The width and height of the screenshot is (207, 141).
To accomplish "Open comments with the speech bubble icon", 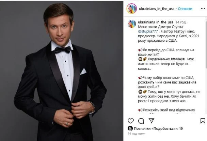I will tap(141, 121).
